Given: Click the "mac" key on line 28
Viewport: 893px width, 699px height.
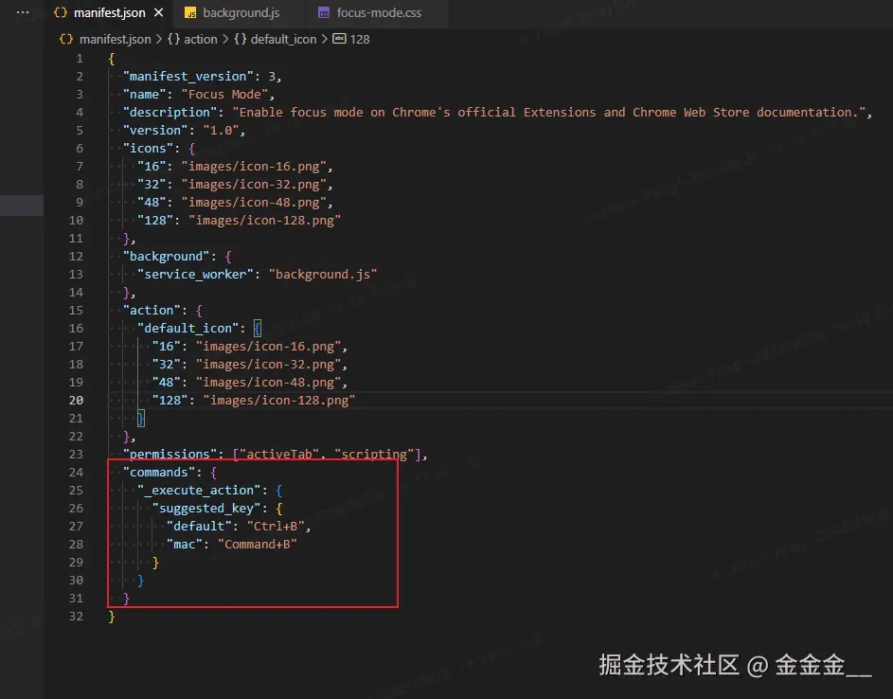Looking at the screenshot, I should tap(185, 544).
